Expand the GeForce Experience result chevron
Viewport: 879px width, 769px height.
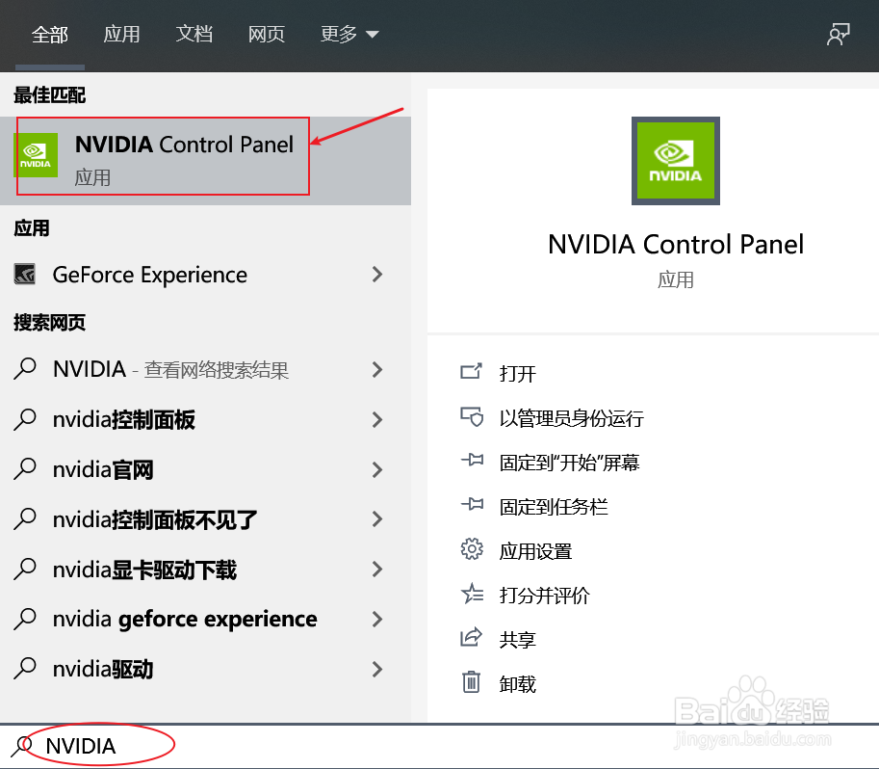click(x=377, y=275)
